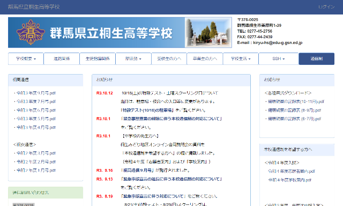
Task: Click the R3. 9.13 announcement date
Action: (x=105, y=179)
